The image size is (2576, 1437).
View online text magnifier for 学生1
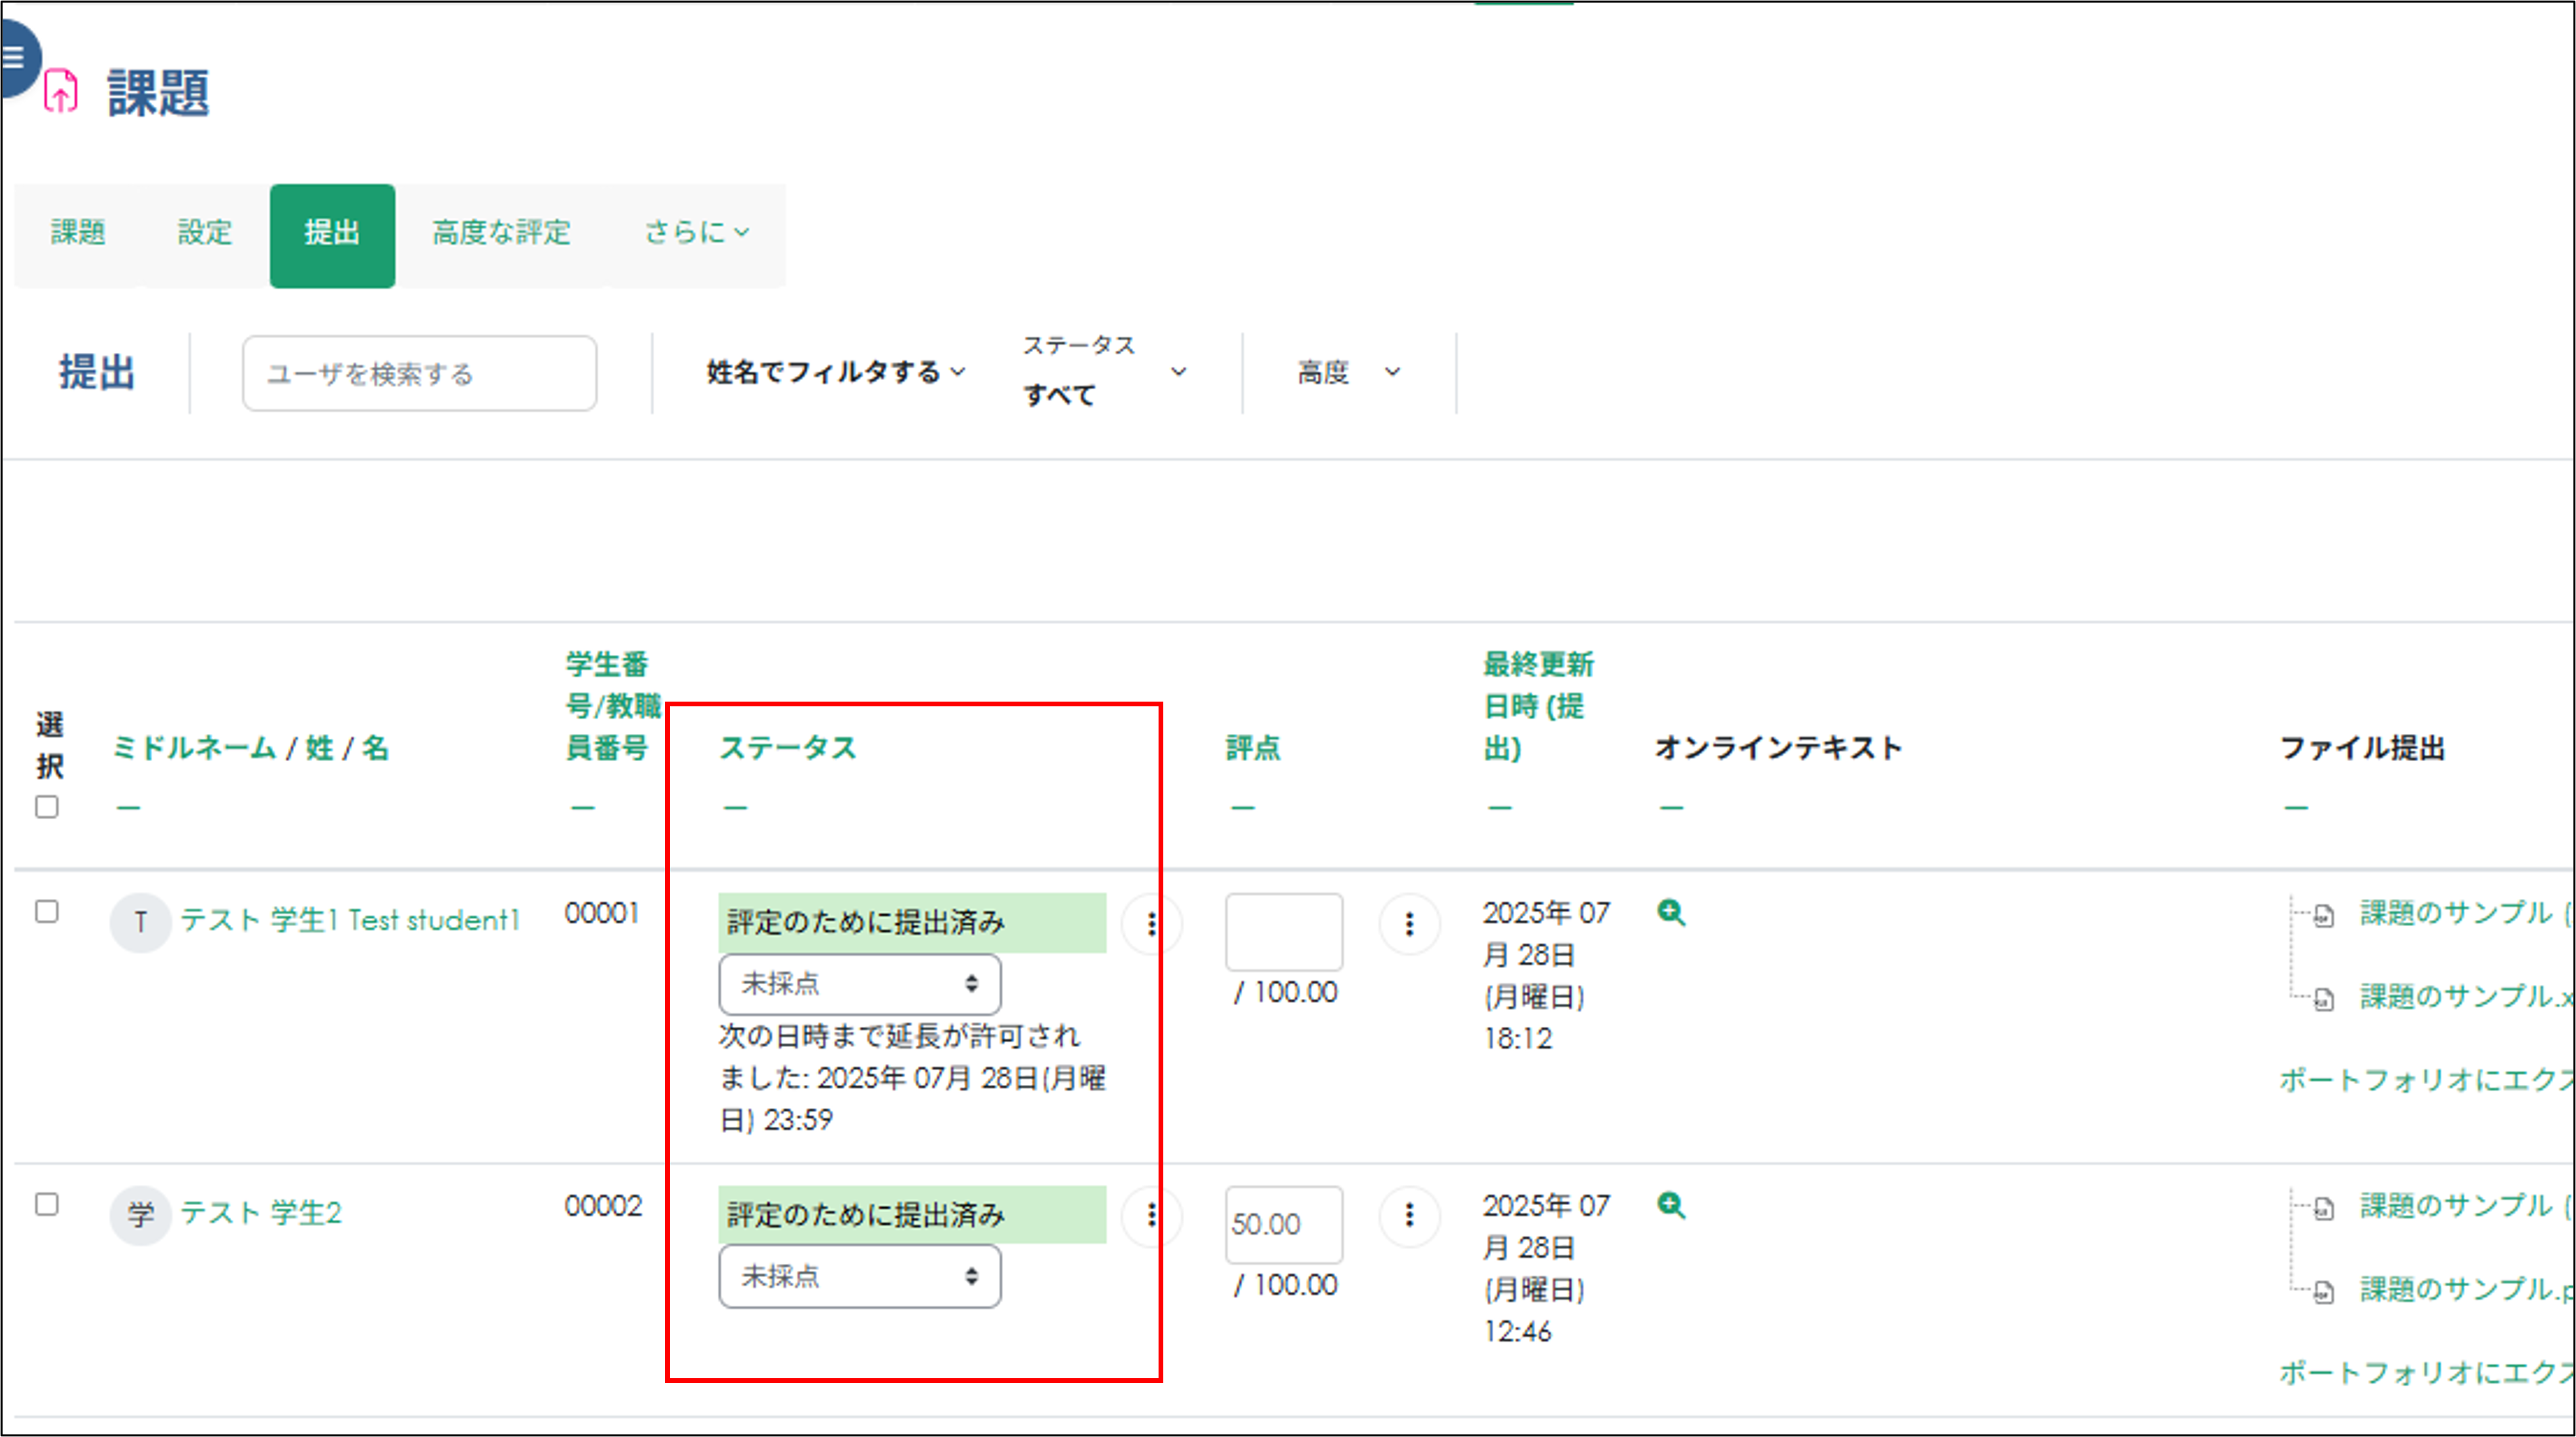[x=1671, y=912]
